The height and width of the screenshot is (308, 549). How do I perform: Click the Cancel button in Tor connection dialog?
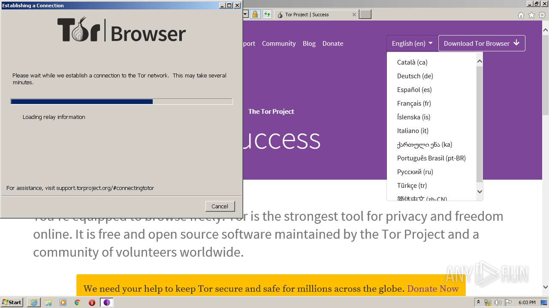(x=220, y=206)
